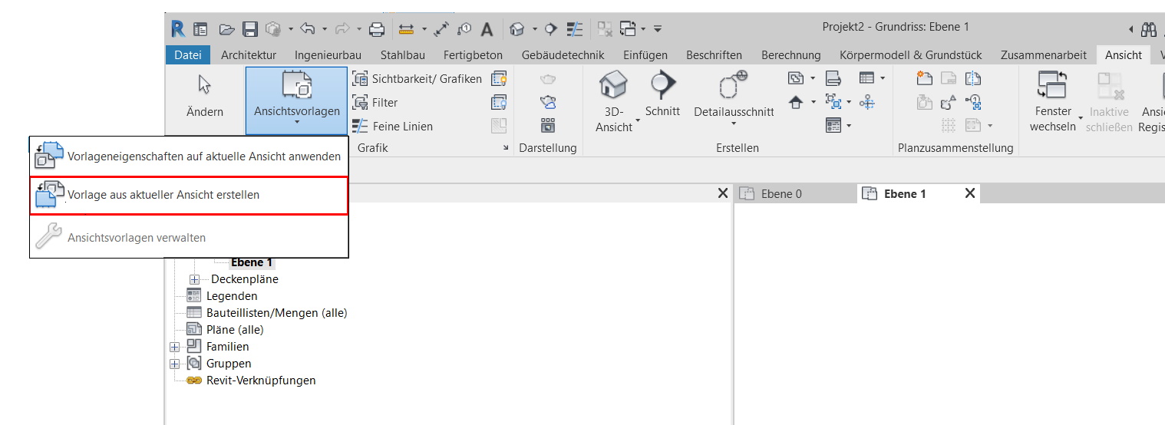Image resolution: width=1165 pixels, height=425 pixels.
Task: Select Vorlageneigenschaften auf aktuelle Ansicht anwenden
Action: point(203,156)
